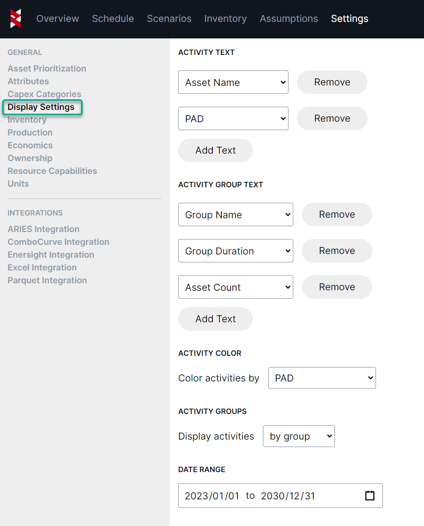This screenshot has width=424, height=526.
Task: Open Excel Integration in the sidebar
Action: click(42, 267)
